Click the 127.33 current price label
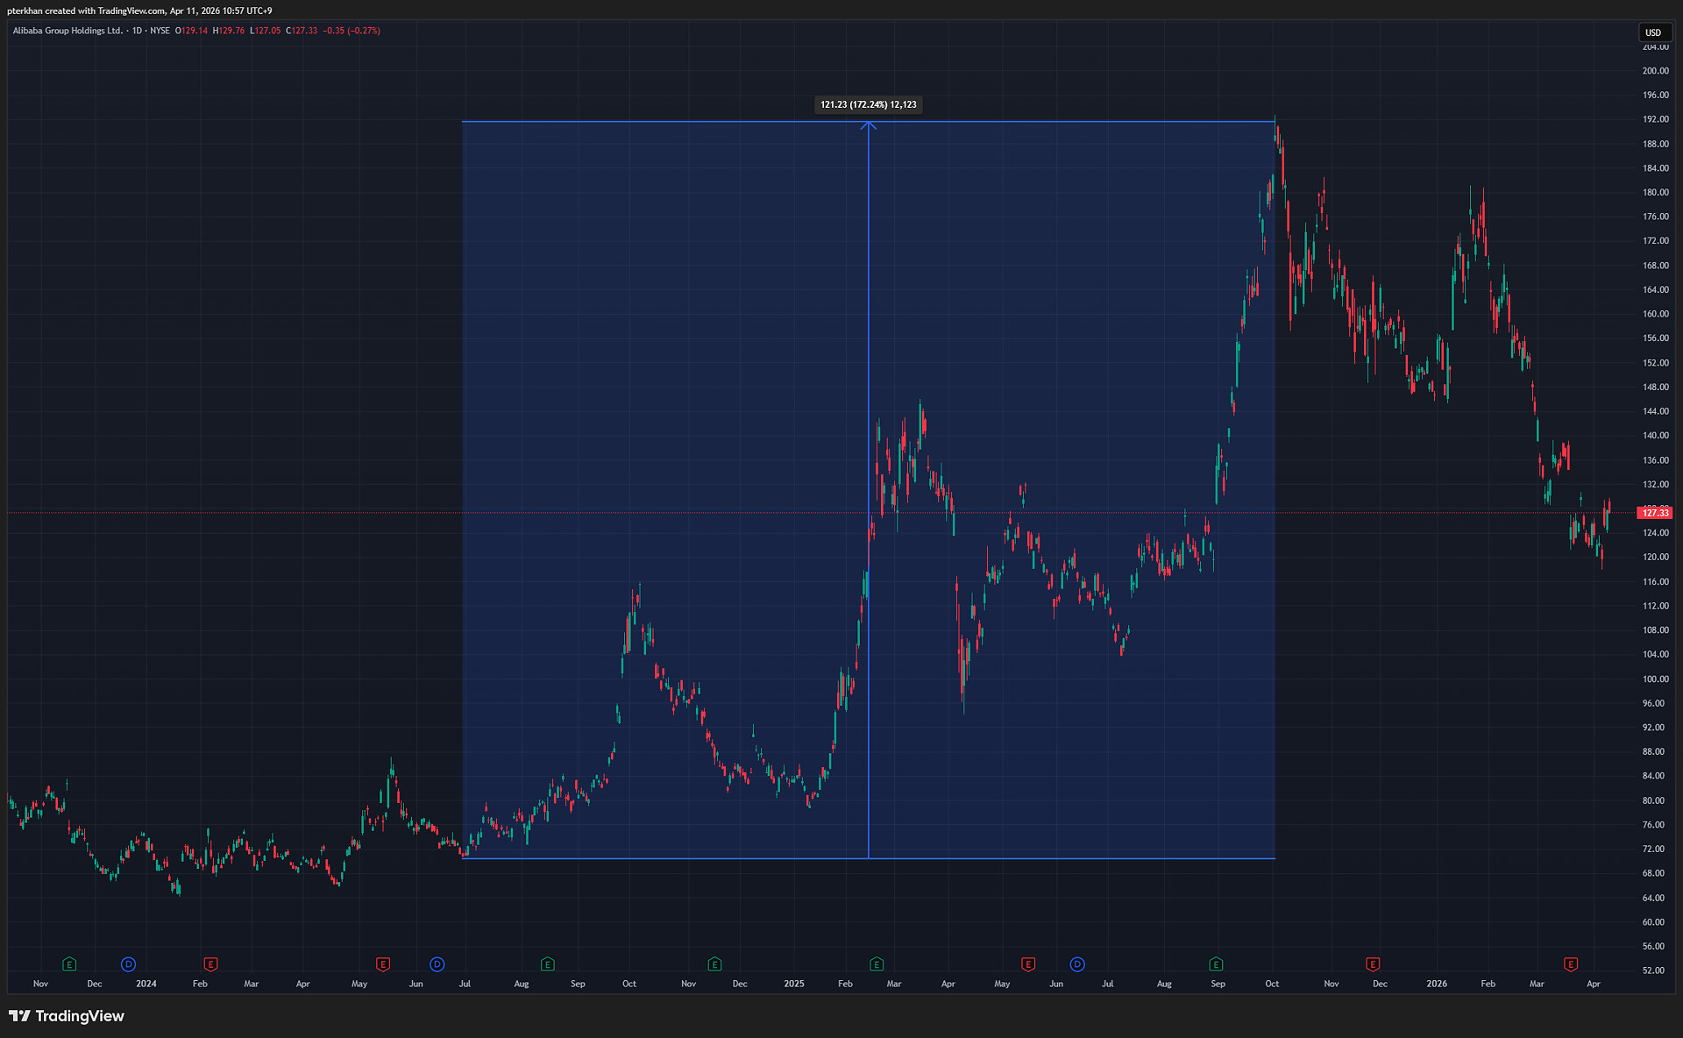The height and width of the screenshot is (1038, 1683). (x=1655, y=513)
